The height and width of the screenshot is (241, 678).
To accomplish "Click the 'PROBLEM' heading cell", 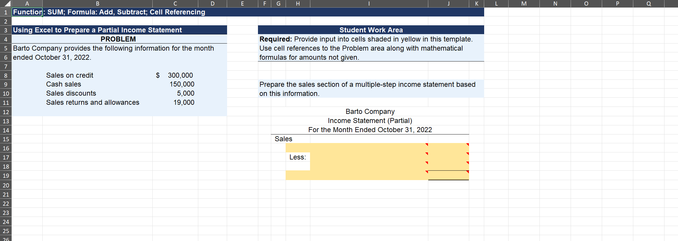I will [x=118, y=39].
